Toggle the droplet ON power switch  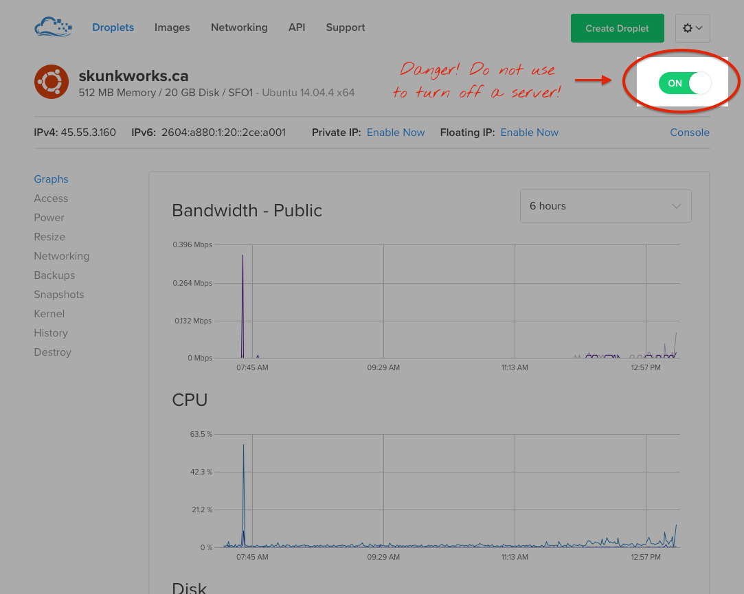(685, 83)
